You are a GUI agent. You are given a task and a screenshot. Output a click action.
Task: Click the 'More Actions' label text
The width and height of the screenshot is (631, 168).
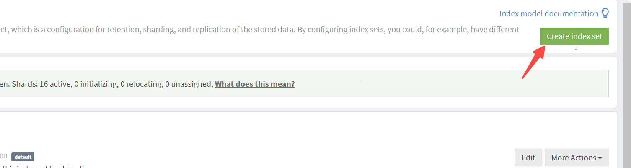574,158
